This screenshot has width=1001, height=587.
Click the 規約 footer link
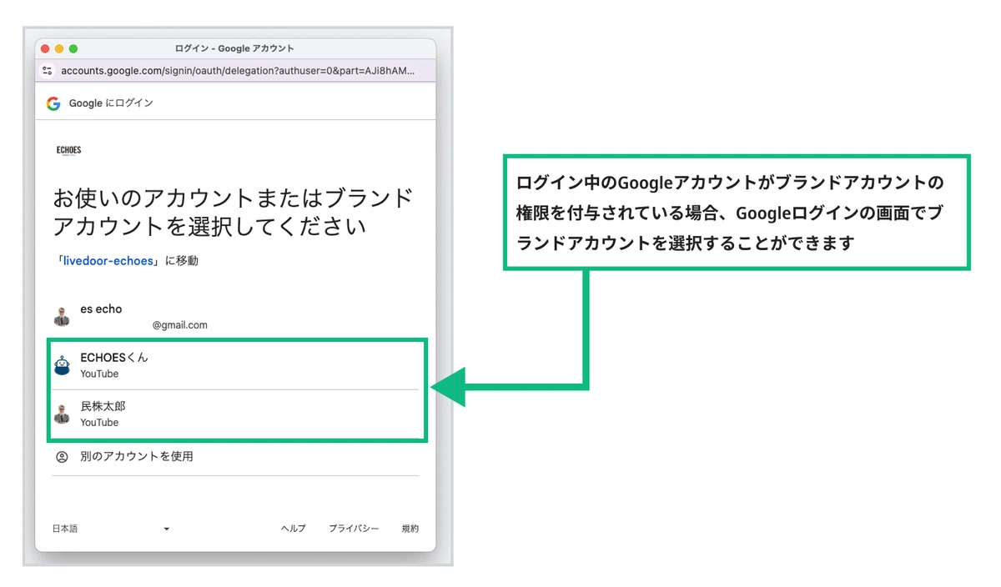coord(410,529)
